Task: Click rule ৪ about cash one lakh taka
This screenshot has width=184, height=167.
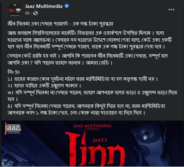Action: pyautogui.click(x=86, y=109)
